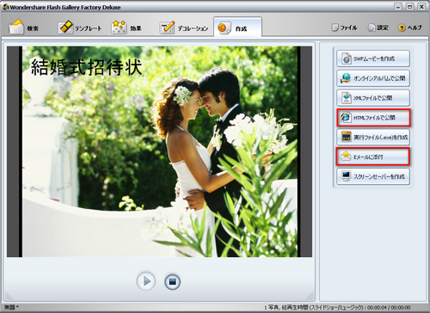Viewport: 430px width, 313px height.
Task: Open the 設定 settings menu
Action: tap(378, 28)
